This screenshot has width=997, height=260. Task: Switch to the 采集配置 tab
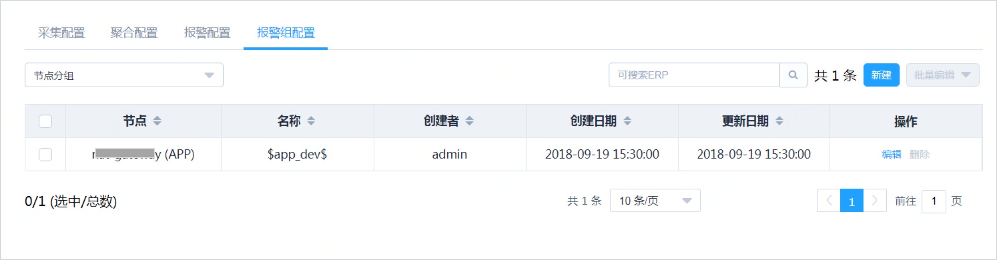tap(61, 33)
